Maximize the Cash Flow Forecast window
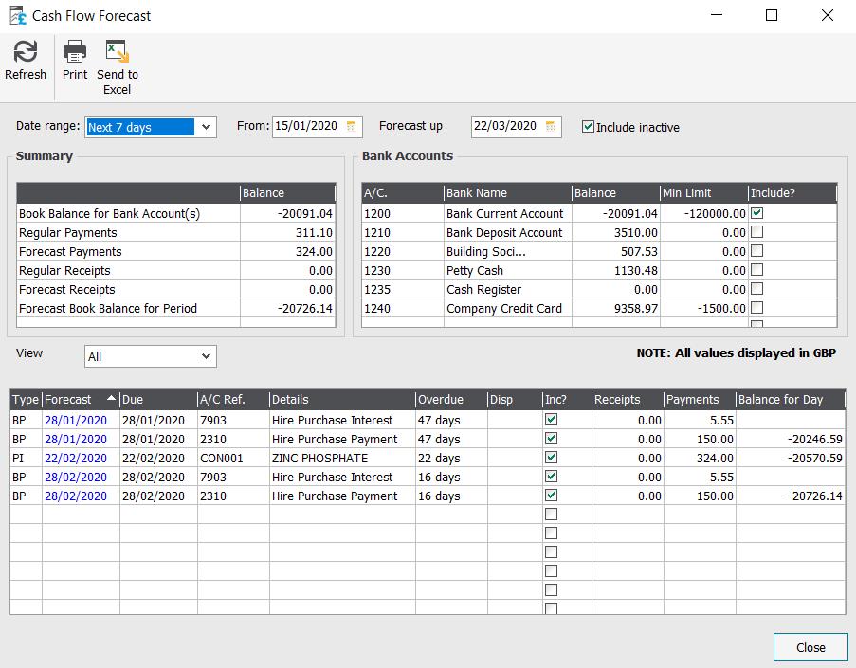856x668 pixels. 772,15
